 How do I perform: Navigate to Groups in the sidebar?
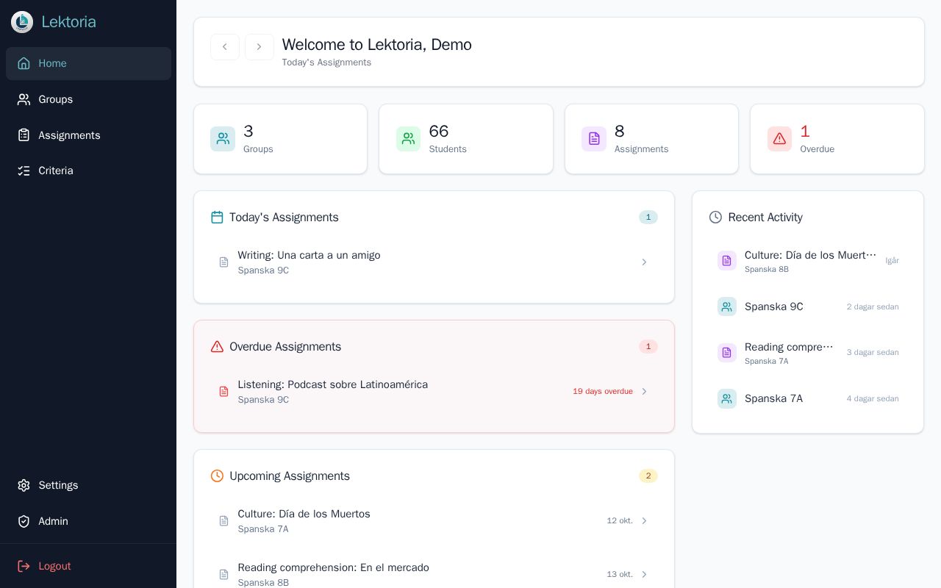pos(88,99)
